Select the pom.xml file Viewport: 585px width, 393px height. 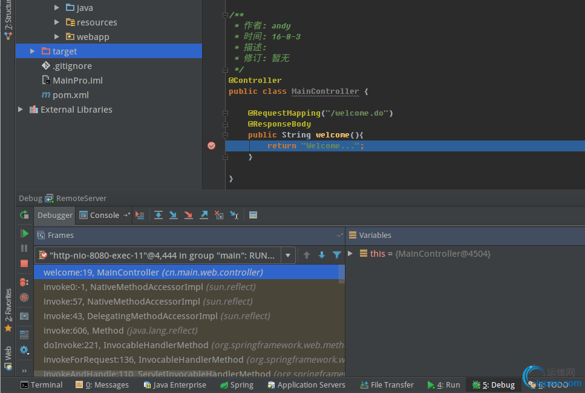[x=65, y=95]
